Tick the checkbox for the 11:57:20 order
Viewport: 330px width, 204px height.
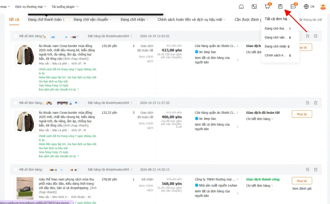[x=15, y=103]
